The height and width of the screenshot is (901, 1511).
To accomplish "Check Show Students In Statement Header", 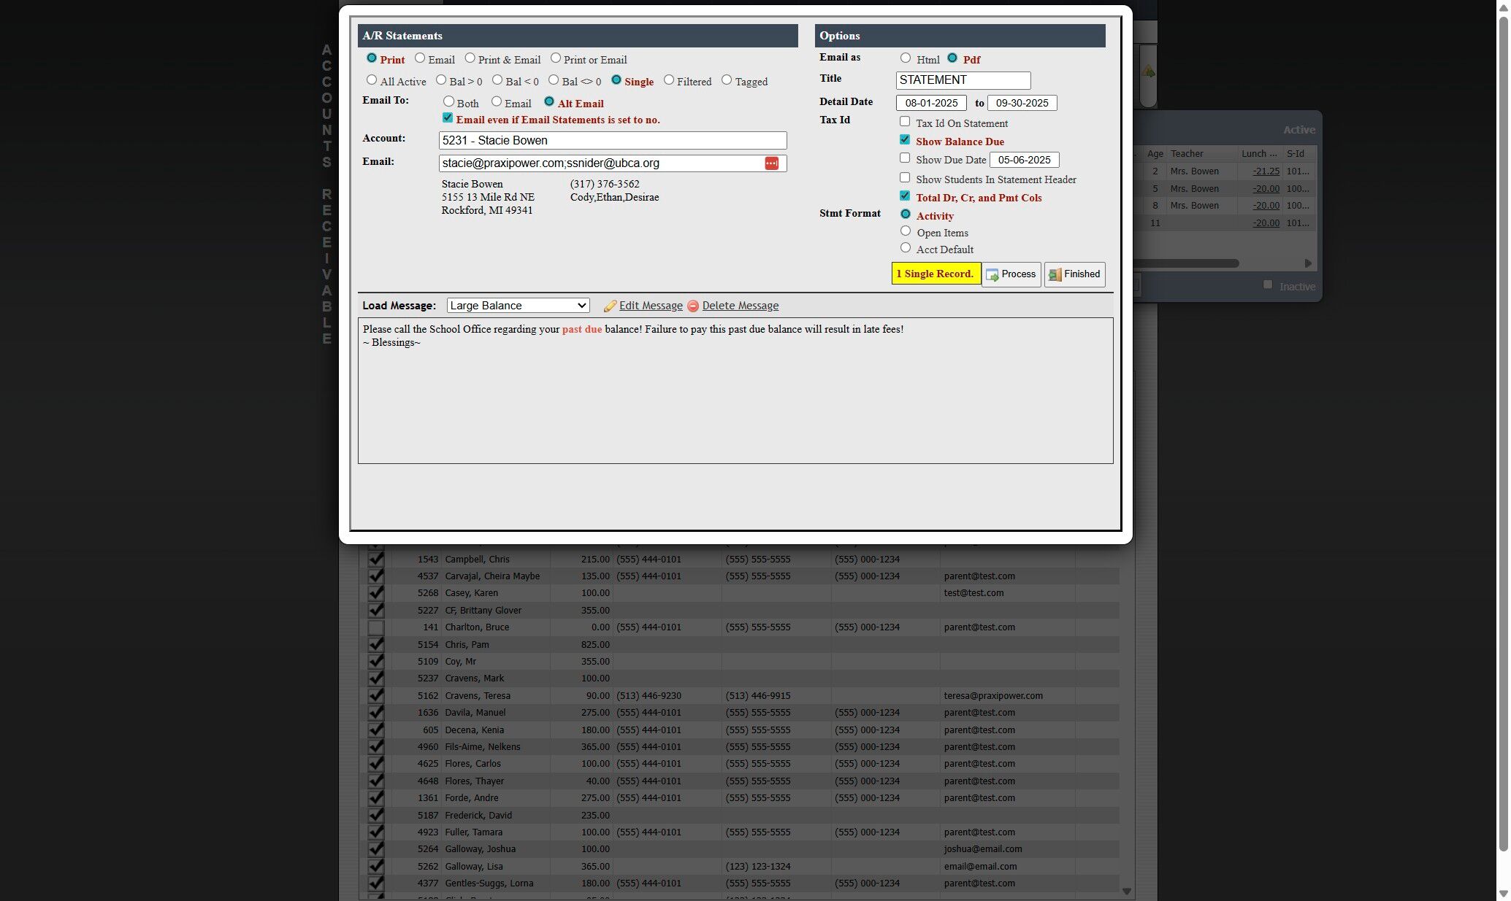I will (x=905, y=178).
